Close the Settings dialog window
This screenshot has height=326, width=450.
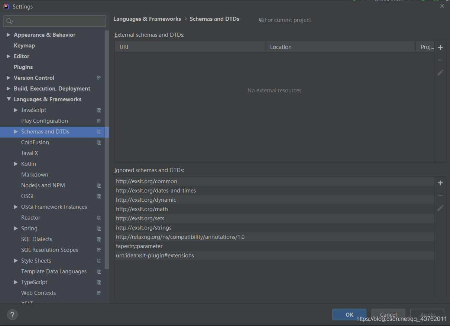pyautogui.click(x=442, y=6)
